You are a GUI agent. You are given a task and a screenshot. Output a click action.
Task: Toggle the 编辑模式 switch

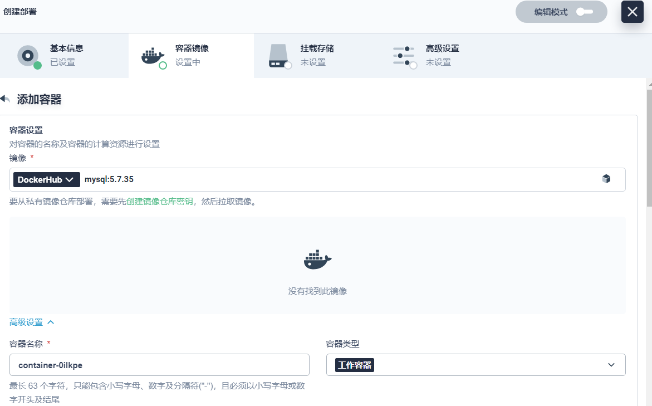pos(585,12)
